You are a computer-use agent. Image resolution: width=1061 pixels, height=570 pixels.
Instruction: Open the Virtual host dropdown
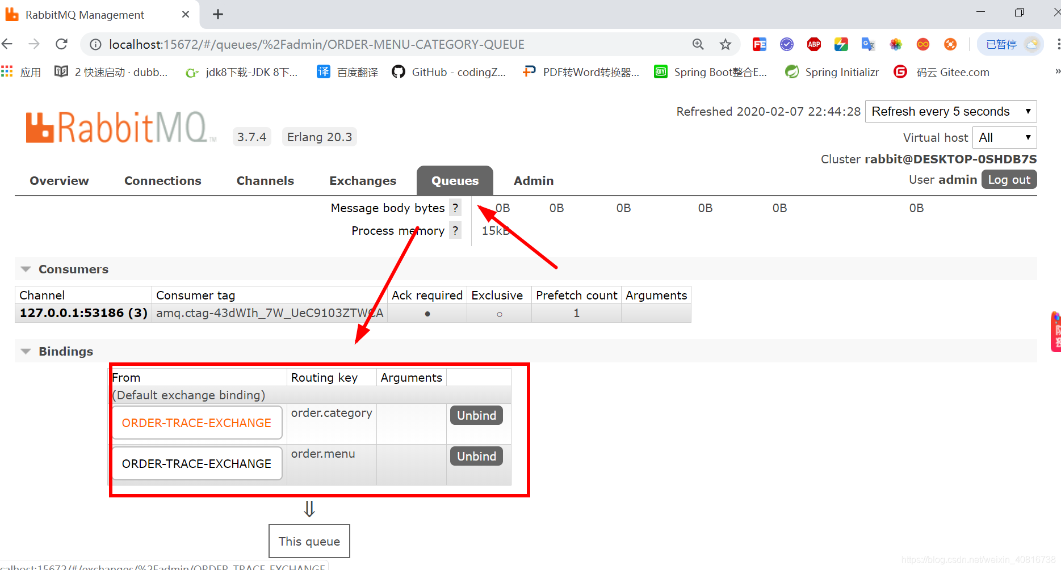click(1005, 137)
